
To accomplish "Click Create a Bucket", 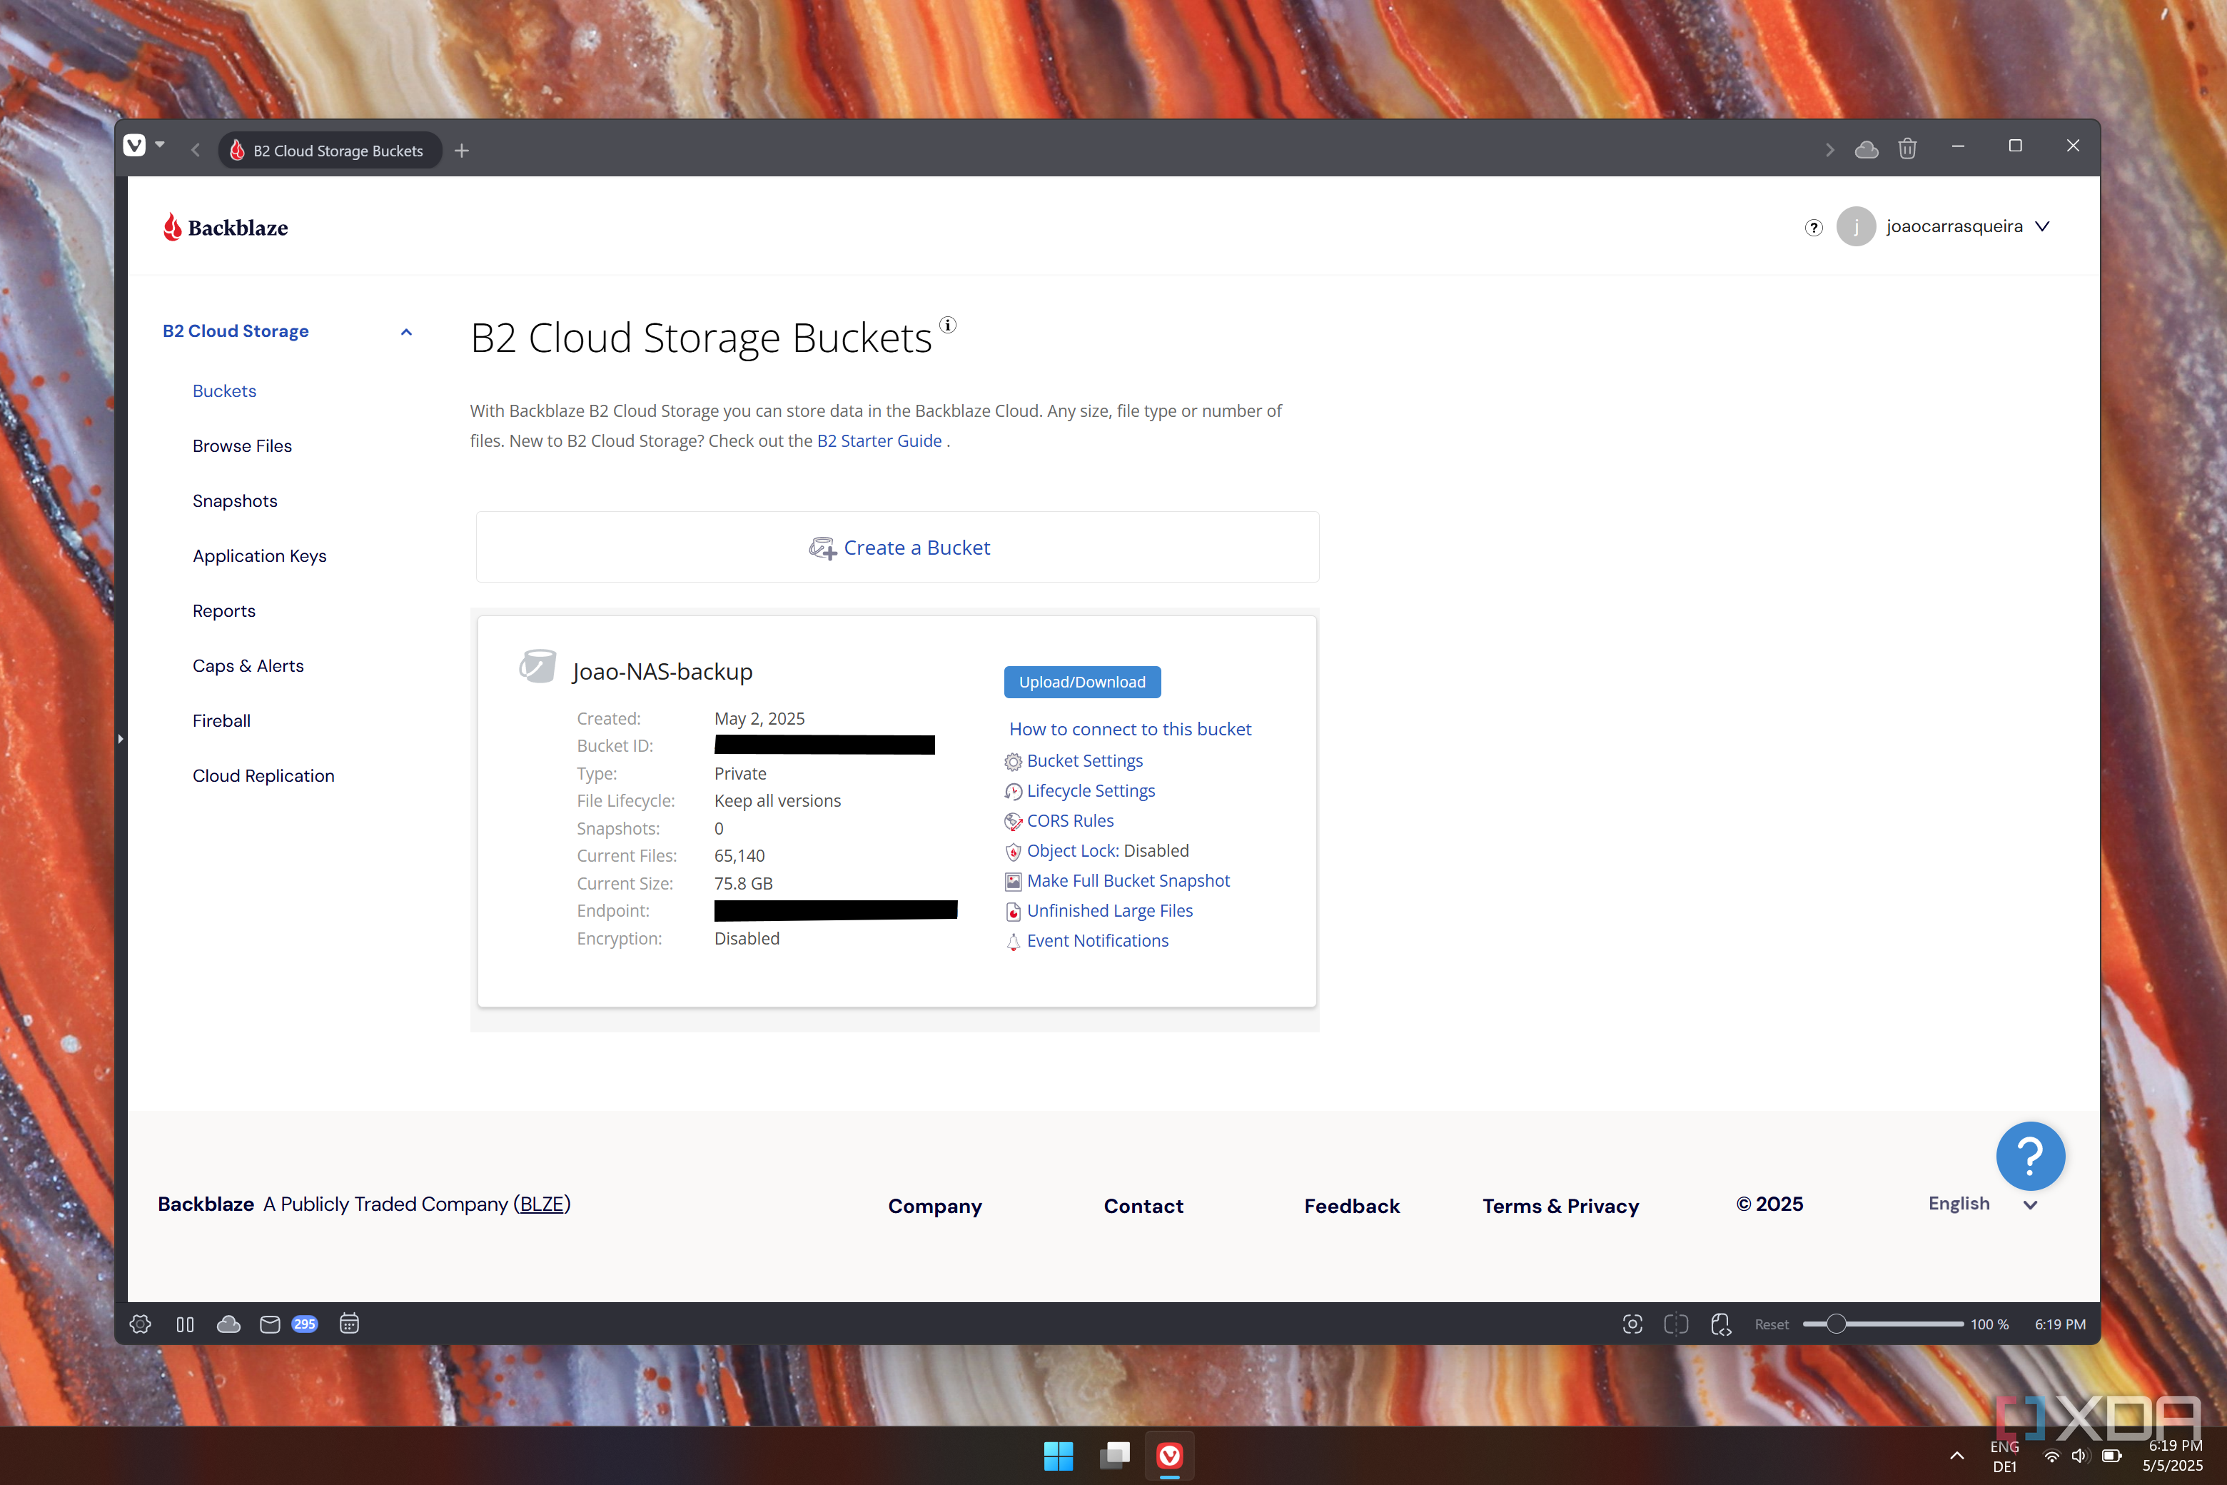I will pos(898,548).
